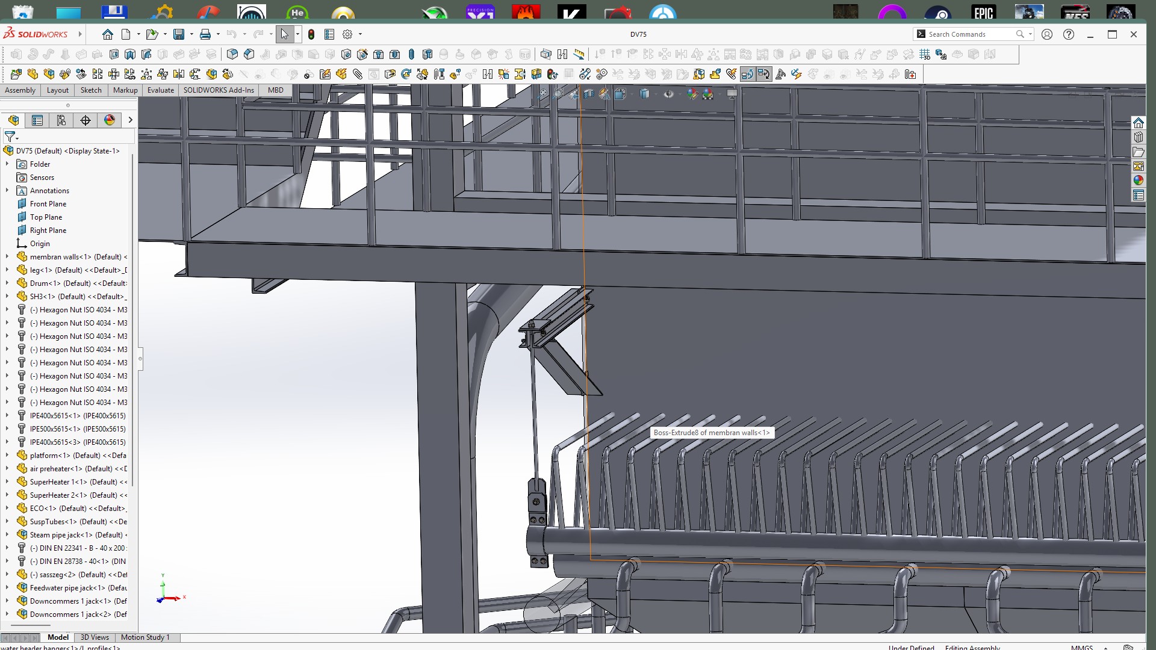
Task: Open the DisplayManager color ball tab
Action: [110, 120]
